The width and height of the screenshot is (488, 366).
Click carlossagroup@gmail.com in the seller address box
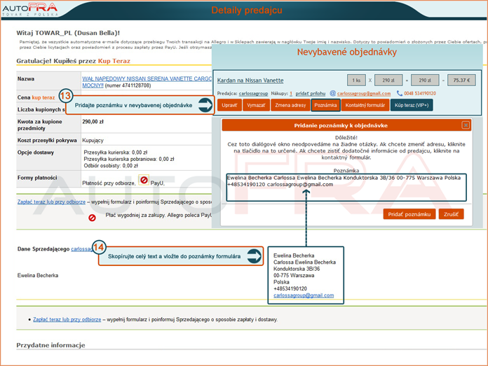304,295
